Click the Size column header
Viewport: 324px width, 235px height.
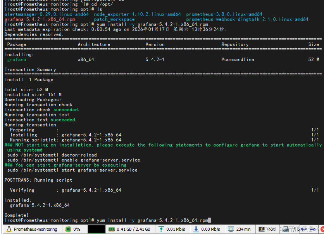314,44
